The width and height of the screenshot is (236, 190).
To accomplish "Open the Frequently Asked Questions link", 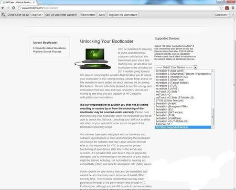I will click(x=49, y=48).
